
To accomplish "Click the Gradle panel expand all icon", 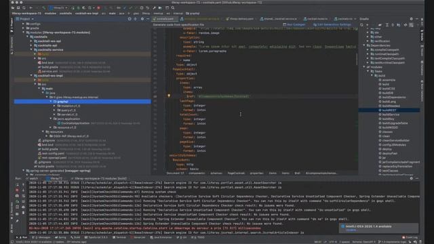I will [x=387, y=25].
